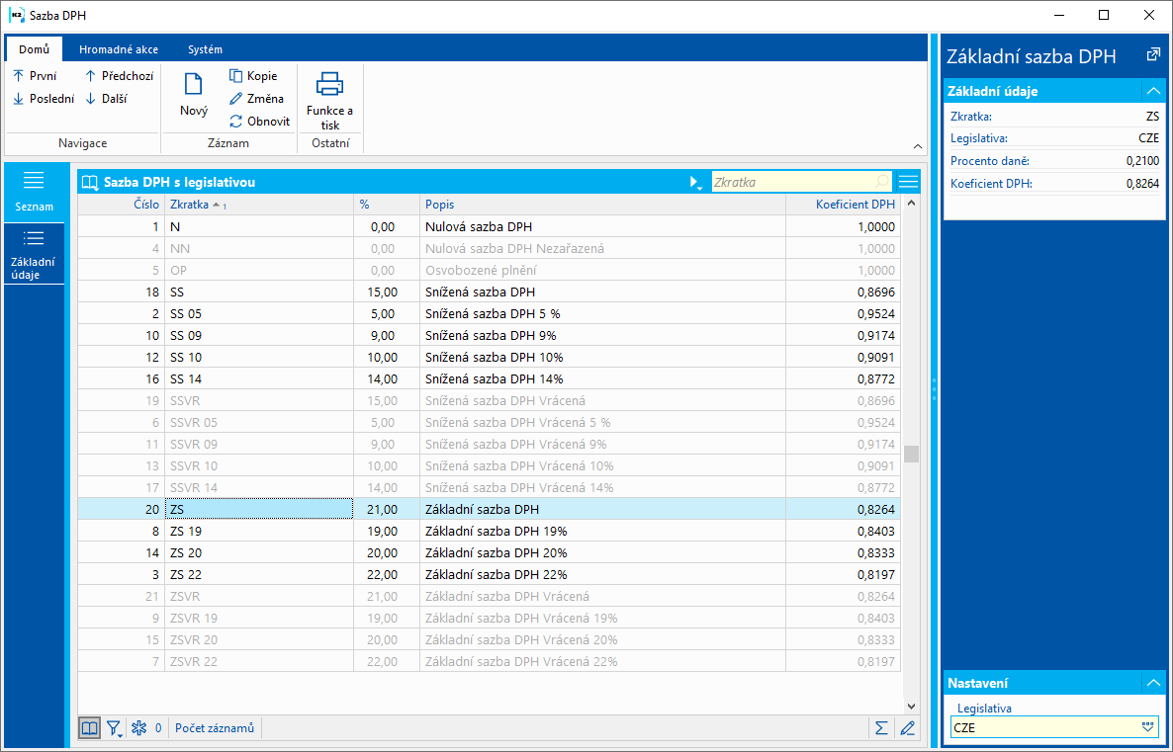The width and height of the screenshot is (1173, 752).
Task: Open the filter funnel icon
Action: [114, 727]
